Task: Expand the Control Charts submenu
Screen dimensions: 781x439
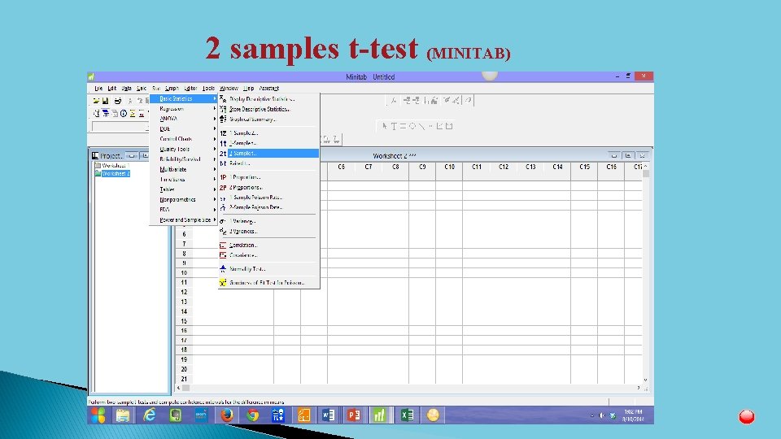Action: tap(184, 139)
